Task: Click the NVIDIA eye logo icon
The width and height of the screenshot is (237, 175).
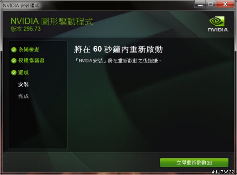Action: click(x=217, y=21)
